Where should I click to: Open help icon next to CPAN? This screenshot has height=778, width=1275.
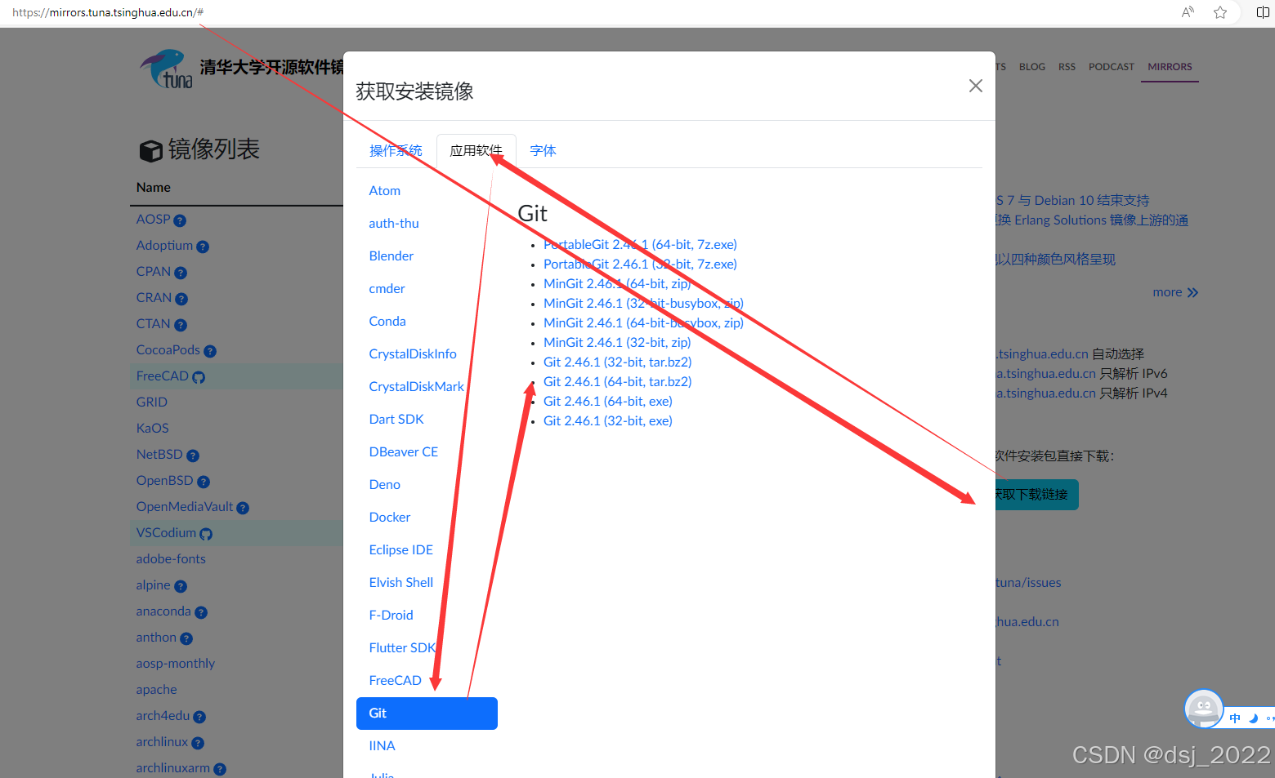click(181, 273)
